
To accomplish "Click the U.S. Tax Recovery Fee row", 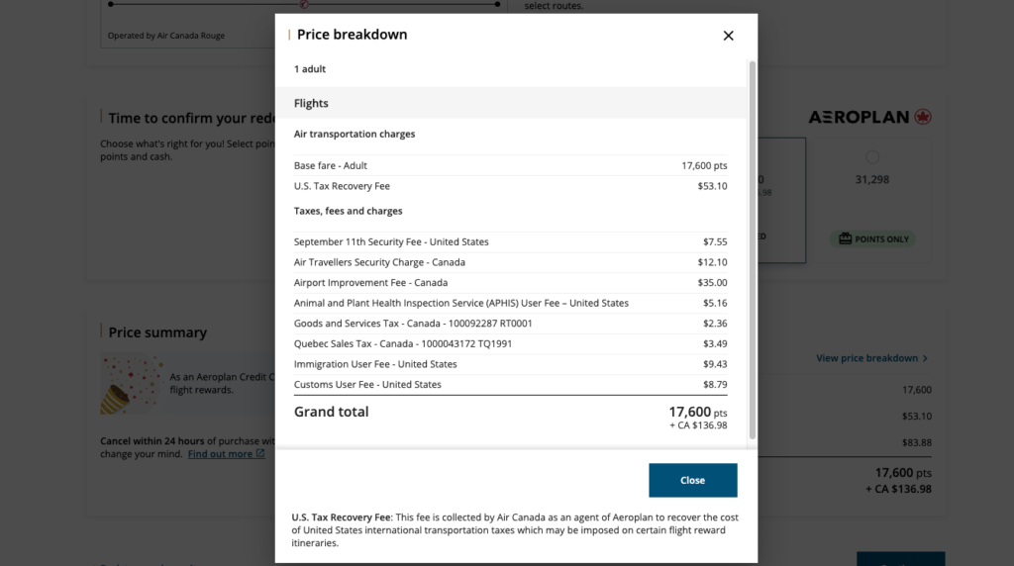I will tap(510, 186).
